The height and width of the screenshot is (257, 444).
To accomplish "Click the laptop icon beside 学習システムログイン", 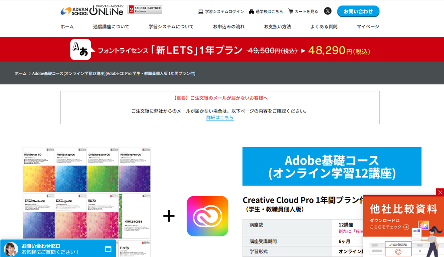I will click(x=201, y=12).
